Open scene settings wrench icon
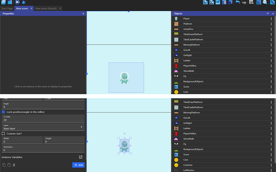The image size is (276, 172). click(x=272, y=2)
